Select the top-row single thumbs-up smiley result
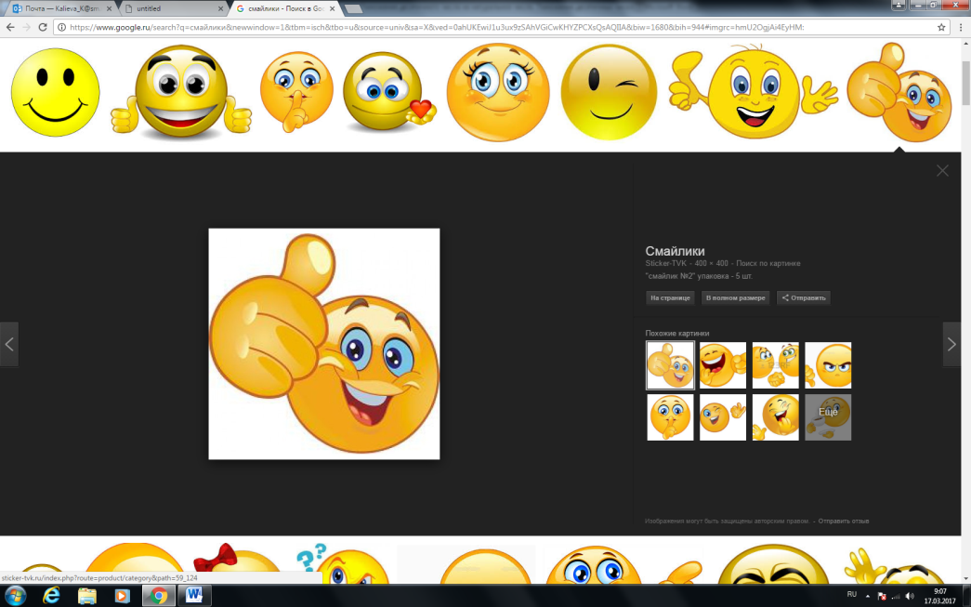This screenshot has width=971, height=607. [x=899, y=92]
